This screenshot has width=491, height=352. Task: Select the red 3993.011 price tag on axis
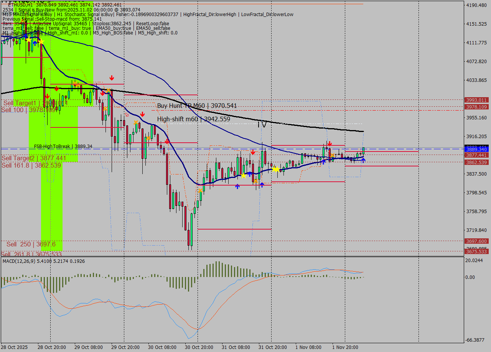476,100
